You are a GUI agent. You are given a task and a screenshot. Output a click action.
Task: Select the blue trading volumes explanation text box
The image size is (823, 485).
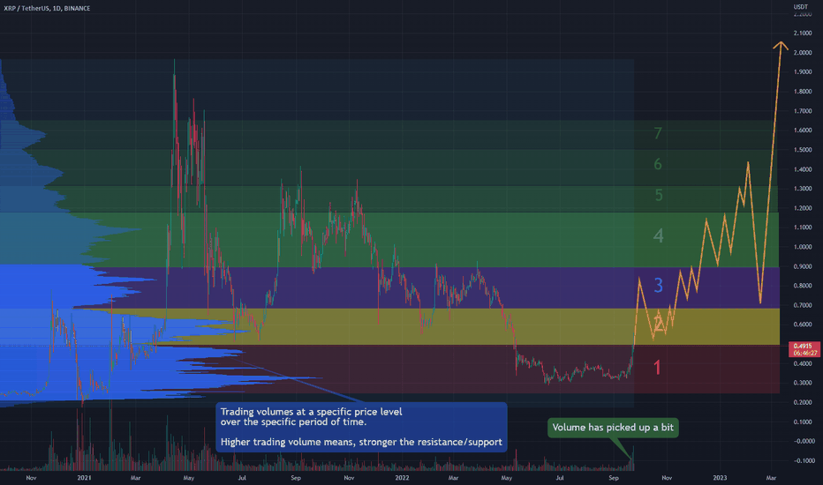(x=361, y=428)
